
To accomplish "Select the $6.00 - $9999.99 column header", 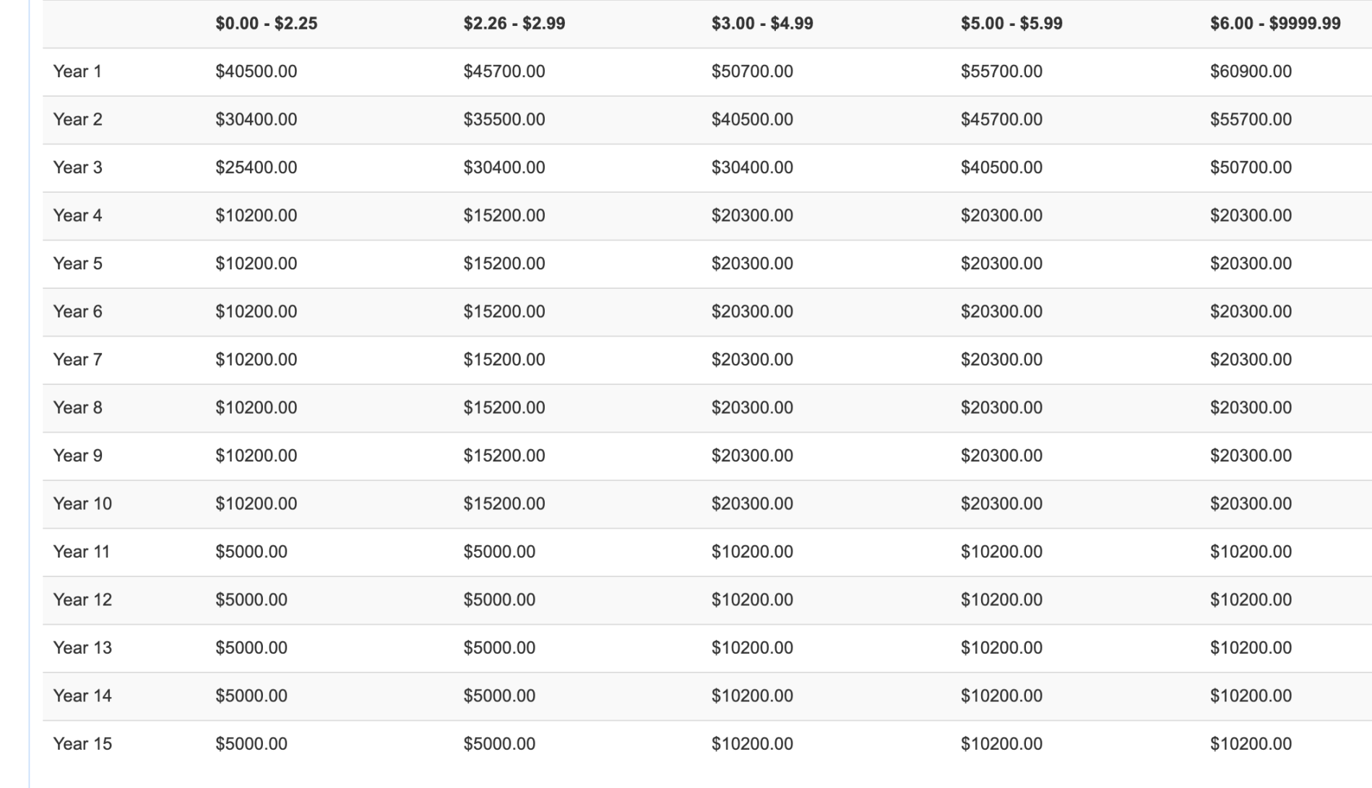I will pyautogui.click(x=1275, y=23).
